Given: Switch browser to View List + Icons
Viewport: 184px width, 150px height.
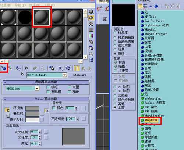Looking at the screenshot, I should point(145,6).
